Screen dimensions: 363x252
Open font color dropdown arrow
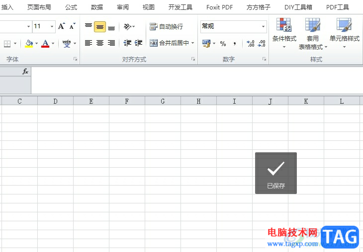coord(53,43)
